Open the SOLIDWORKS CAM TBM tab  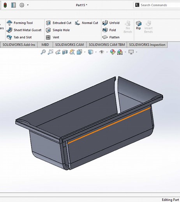pyautogui.click(x=107, y=45)
